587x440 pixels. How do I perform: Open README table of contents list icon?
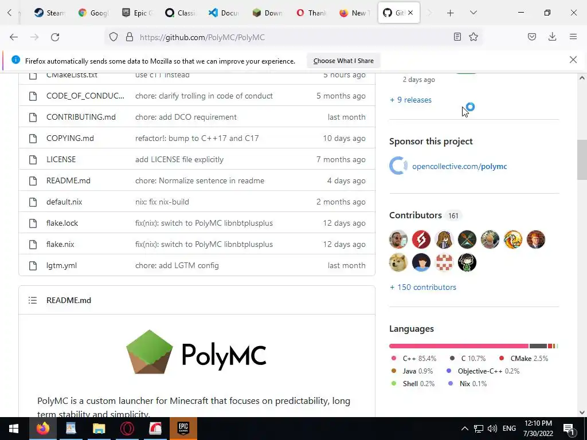click(33, 300)
